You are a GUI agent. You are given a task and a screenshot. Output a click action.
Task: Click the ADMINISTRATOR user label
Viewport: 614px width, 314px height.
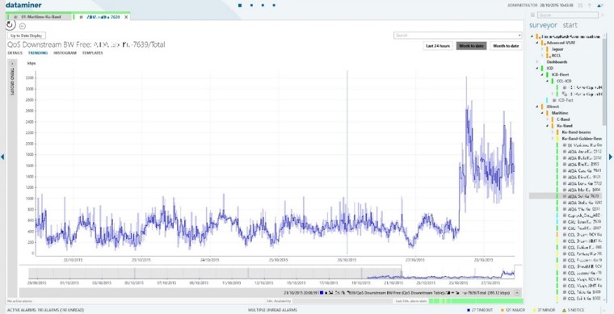click(522, 6)
